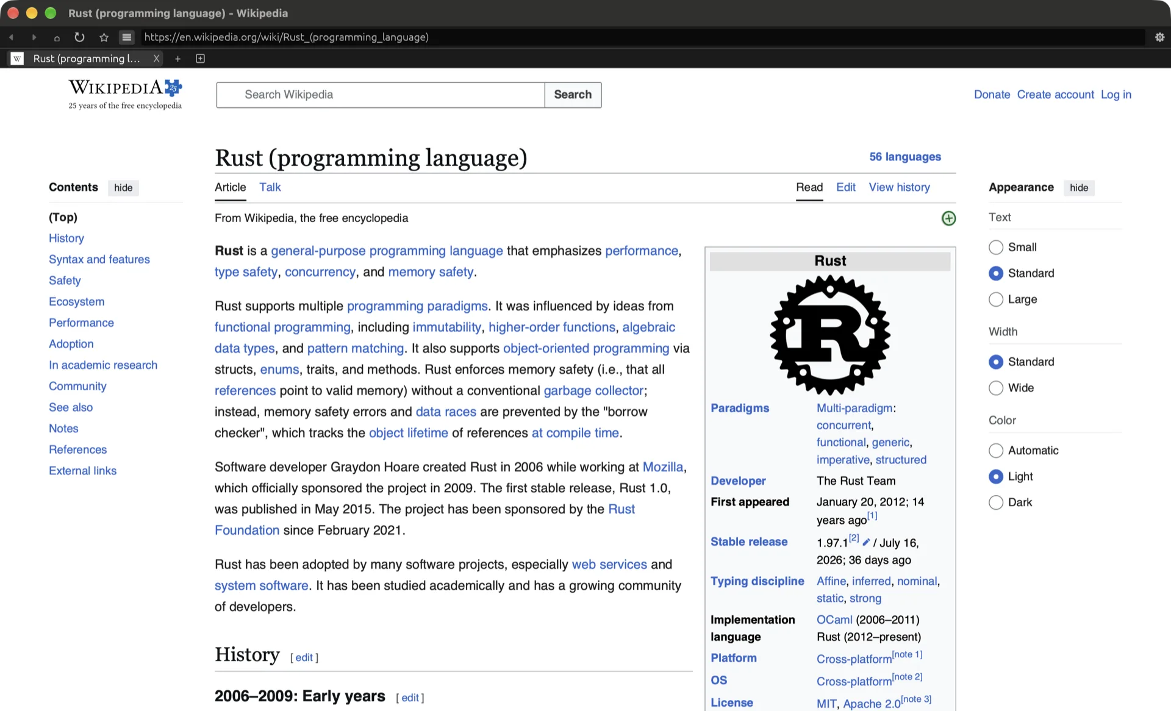Click Create account link
Screen dimensions: 1171x711
point(1055,95)
